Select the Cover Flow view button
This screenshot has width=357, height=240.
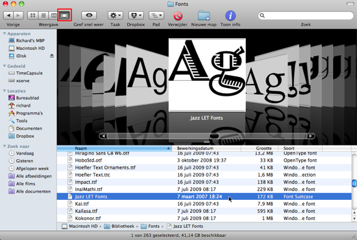(64, 16)
